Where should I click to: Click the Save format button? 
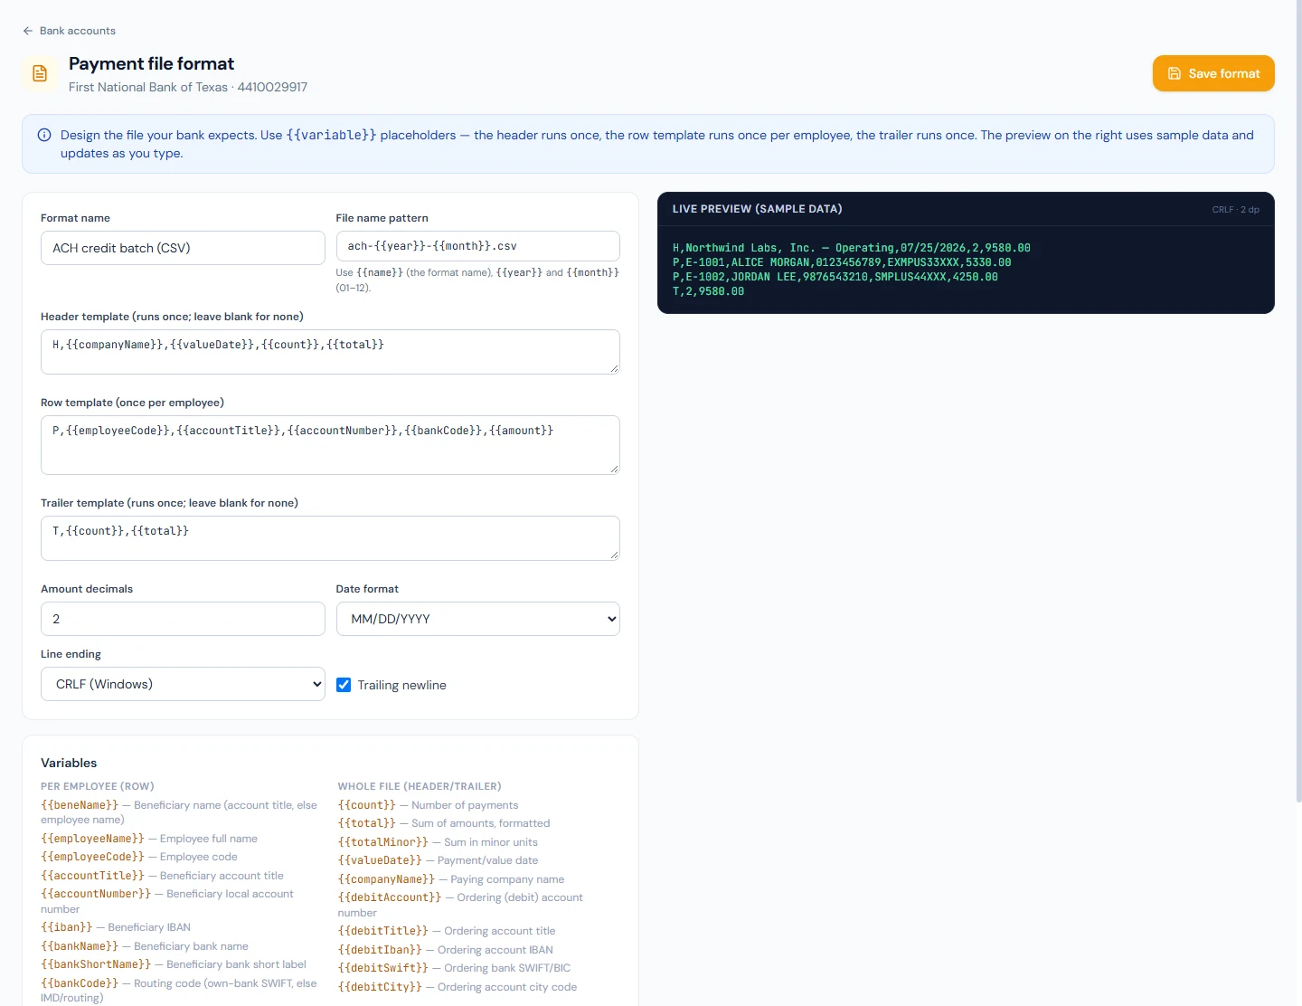1213,73
